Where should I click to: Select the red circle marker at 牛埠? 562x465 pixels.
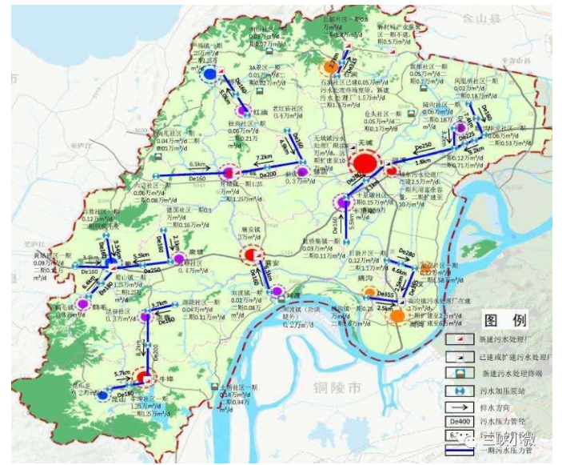pos(142,376)
